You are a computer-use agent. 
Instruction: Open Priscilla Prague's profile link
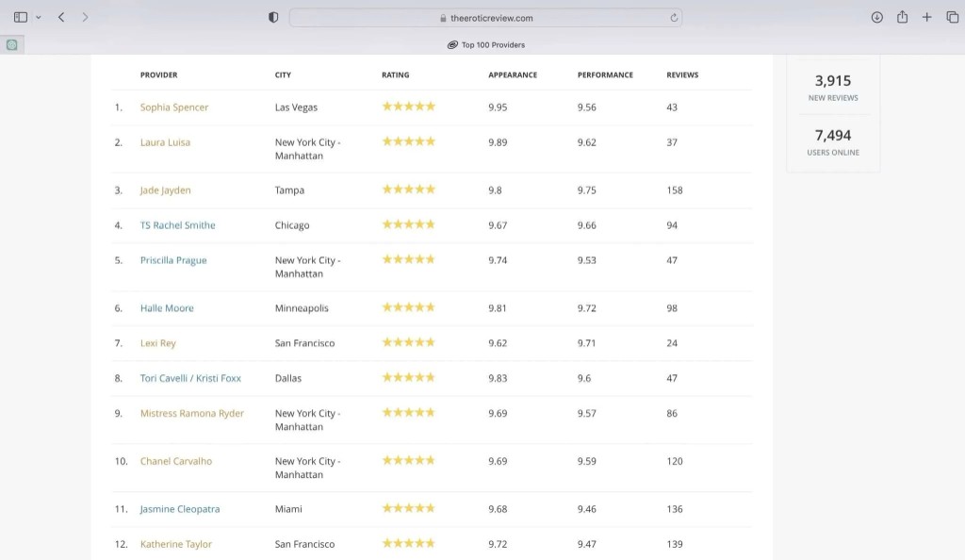click(173, 260)
